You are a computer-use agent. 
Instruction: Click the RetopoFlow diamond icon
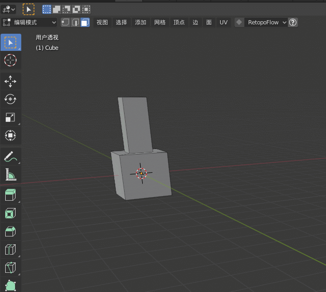(x=239, y=22)
